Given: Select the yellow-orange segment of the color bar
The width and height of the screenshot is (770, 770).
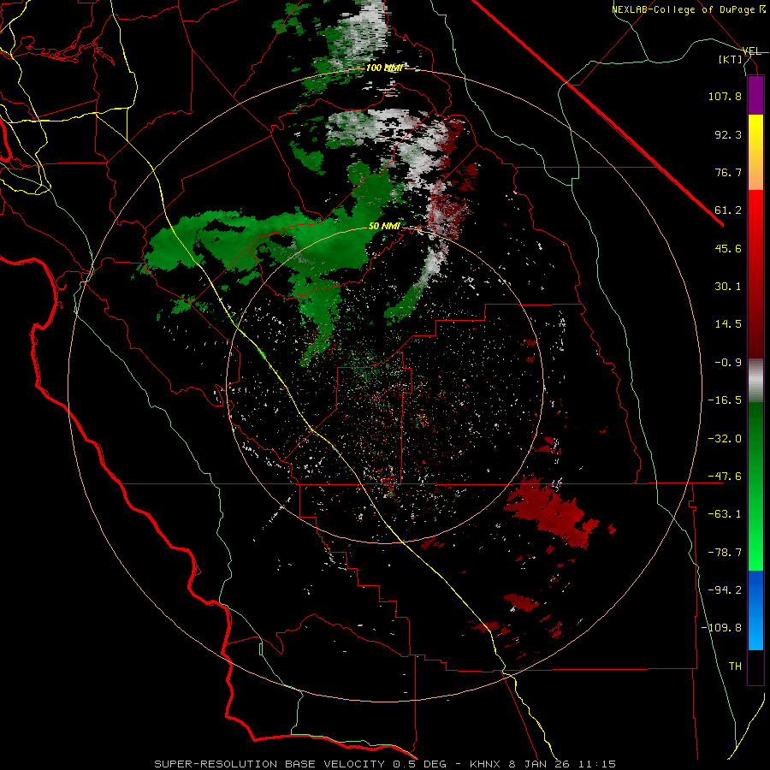Looking at the screenshot, I should pyautogui.click(x=755, y=152).
